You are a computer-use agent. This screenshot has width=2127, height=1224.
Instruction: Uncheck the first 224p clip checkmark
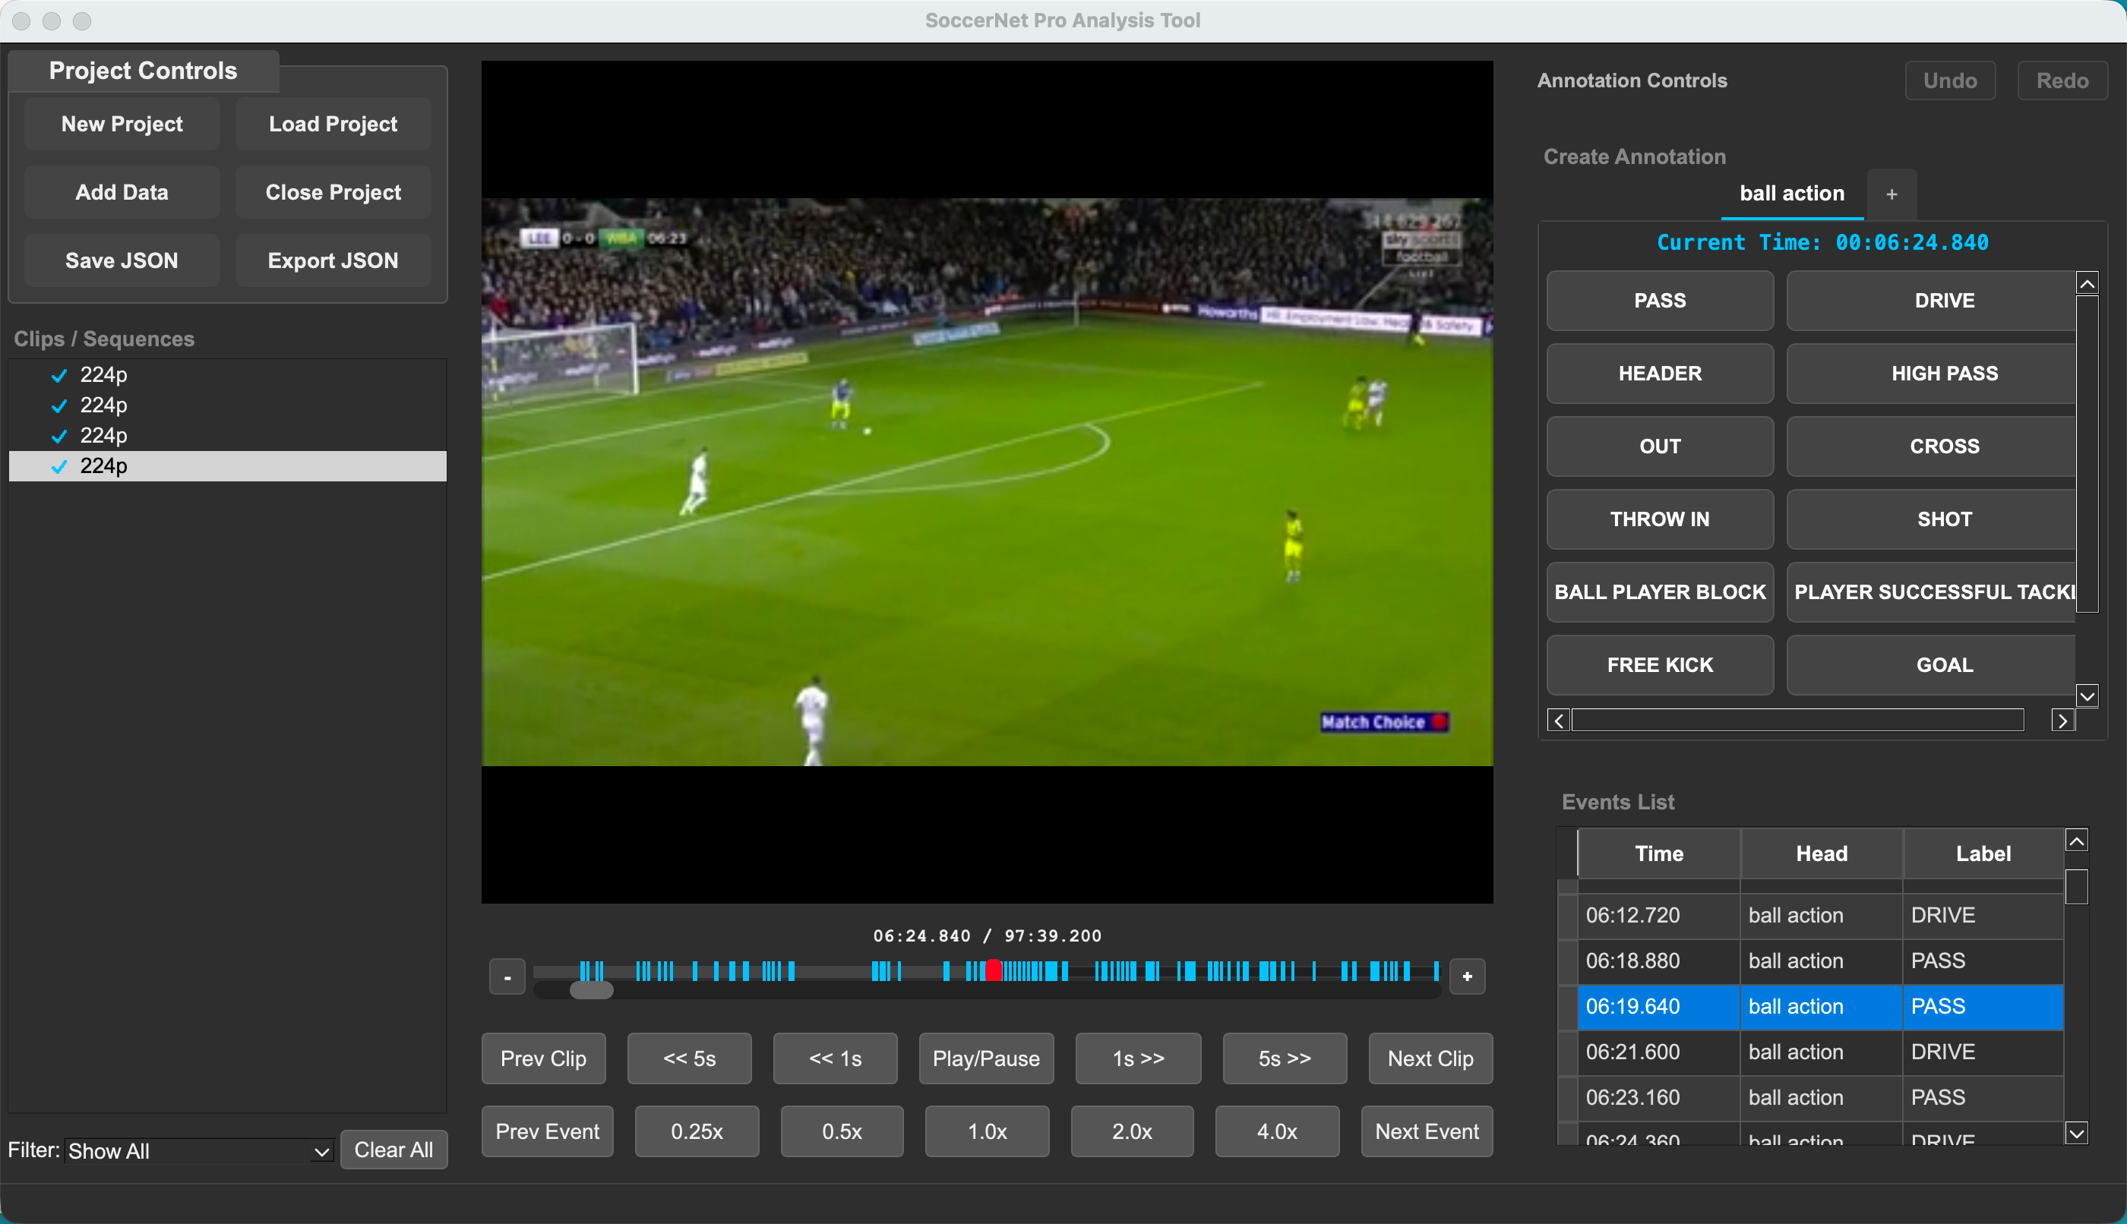58,375
